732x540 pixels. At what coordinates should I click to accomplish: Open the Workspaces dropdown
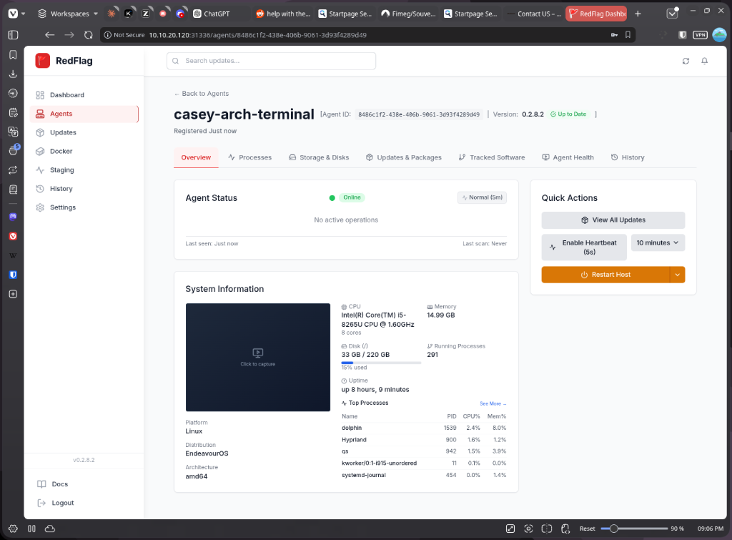(68, 14)
